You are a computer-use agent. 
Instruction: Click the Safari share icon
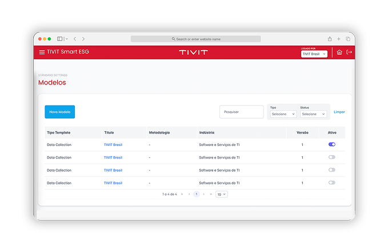click(330, 39)
